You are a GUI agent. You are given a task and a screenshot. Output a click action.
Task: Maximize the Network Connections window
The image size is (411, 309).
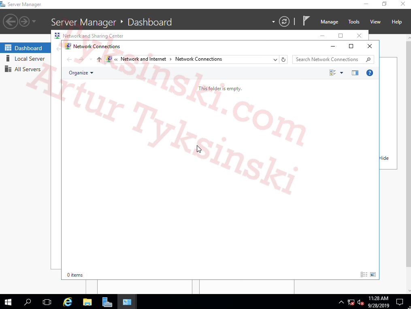pos(351,46)
